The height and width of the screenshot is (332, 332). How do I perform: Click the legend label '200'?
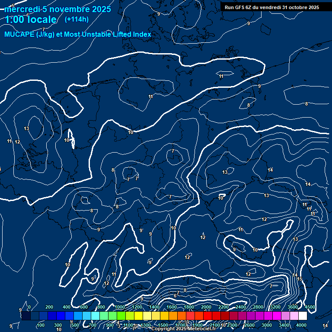49,307
